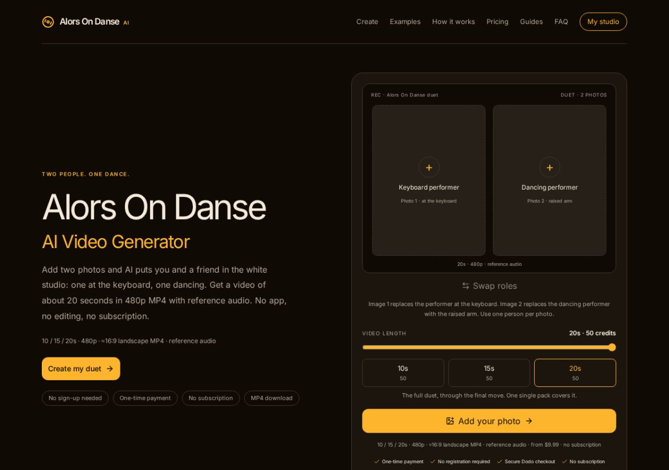Select the 15s video length option
This screenshot has width=669, height=470.
(489, 372)
